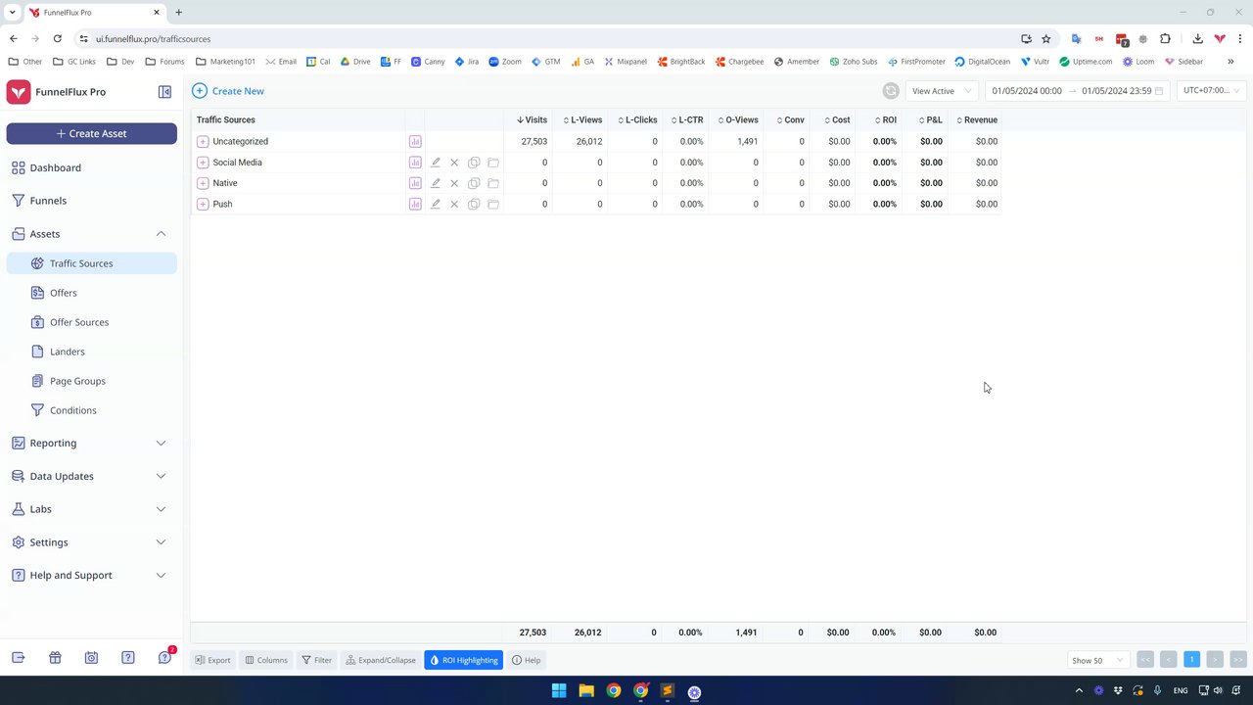Screen dimensions: 1253x705
Task: Click the Expand/Collapse button
Action: [380, 660]
